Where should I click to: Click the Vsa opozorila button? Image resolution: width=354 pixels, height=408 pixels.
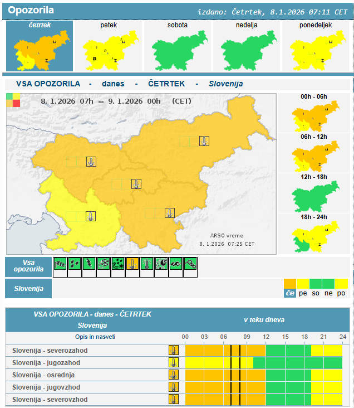click(x=28, y=267)
